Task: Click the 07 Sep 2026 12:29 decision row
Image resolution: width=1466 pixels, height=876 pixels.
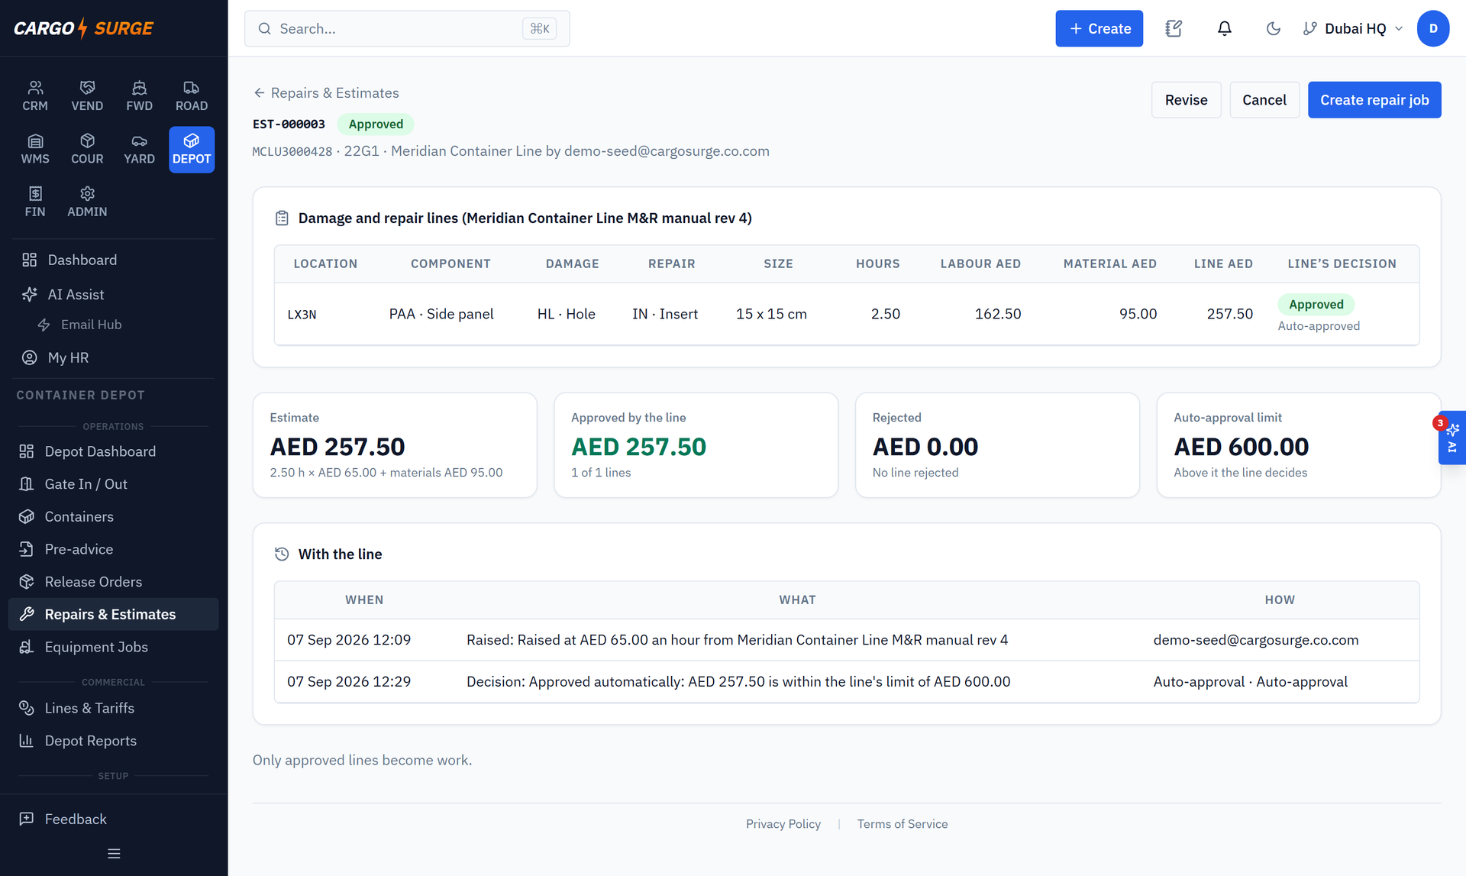Action: (847, 681)
